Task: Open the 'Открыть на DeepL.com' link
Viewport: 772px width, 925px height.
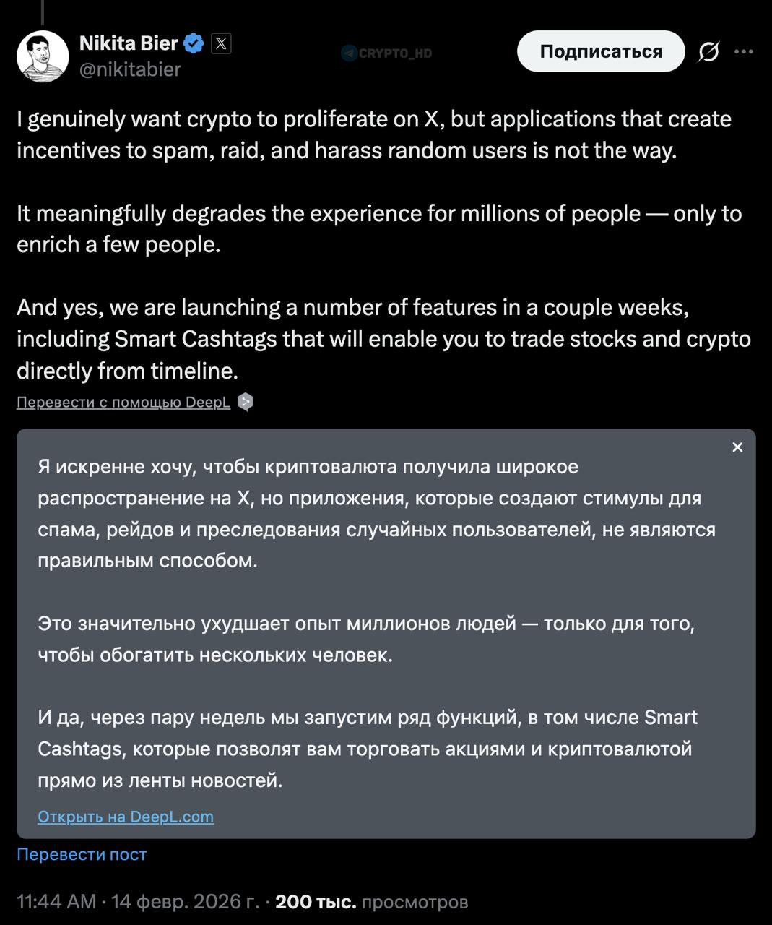Action: 126,817
